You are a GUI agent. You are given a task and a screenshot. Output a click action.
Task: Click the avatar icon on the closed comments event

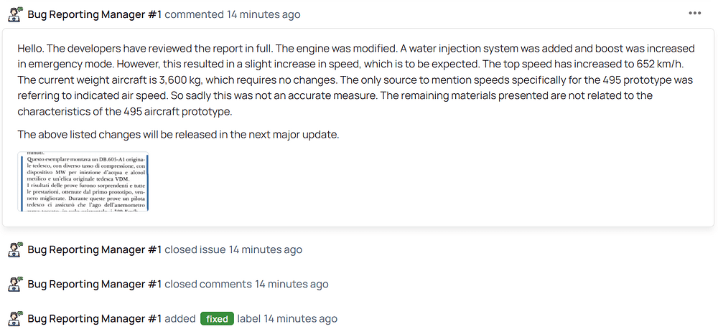tap(14, 284)
